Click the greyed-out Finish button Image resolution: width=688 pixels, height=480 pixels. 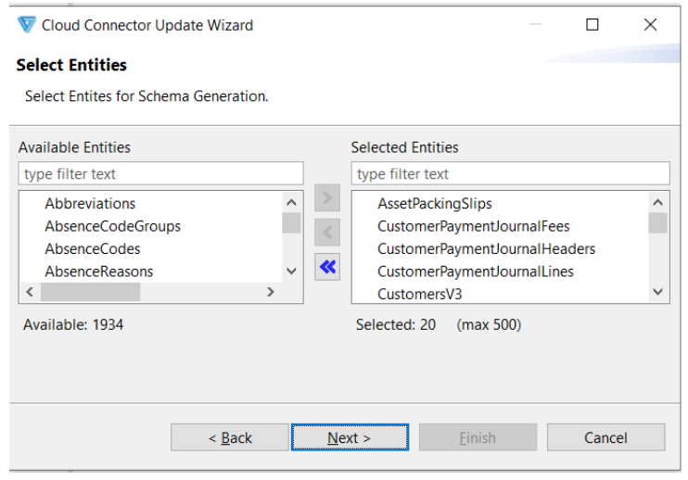click(478, 437)
